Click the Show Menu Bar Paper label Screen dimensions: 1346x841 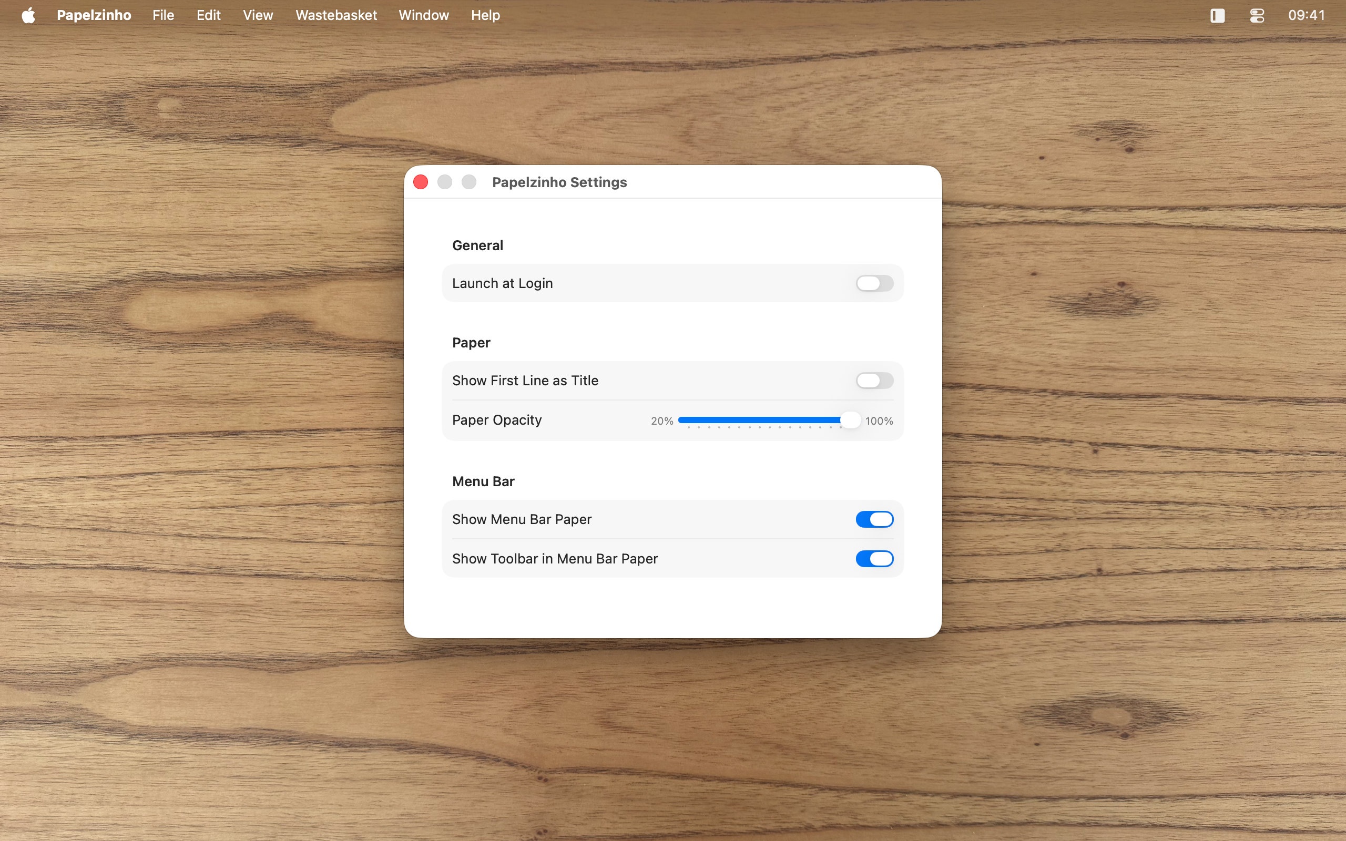pos(522,519)
